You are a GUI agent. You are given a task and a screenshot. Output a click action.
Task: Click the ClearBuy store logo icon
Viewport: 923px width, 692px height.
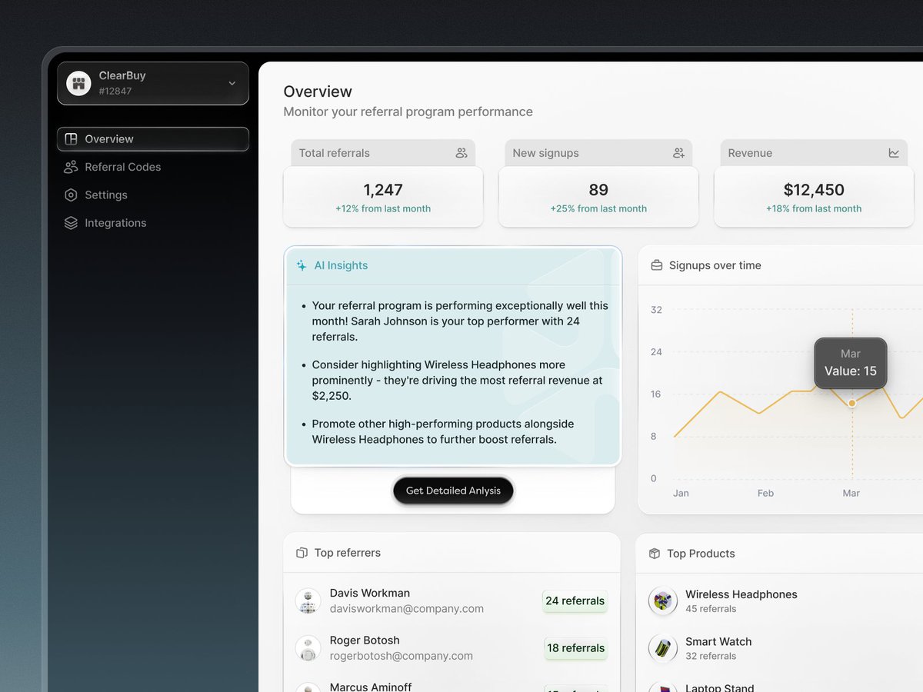click(x=78, y=83)
